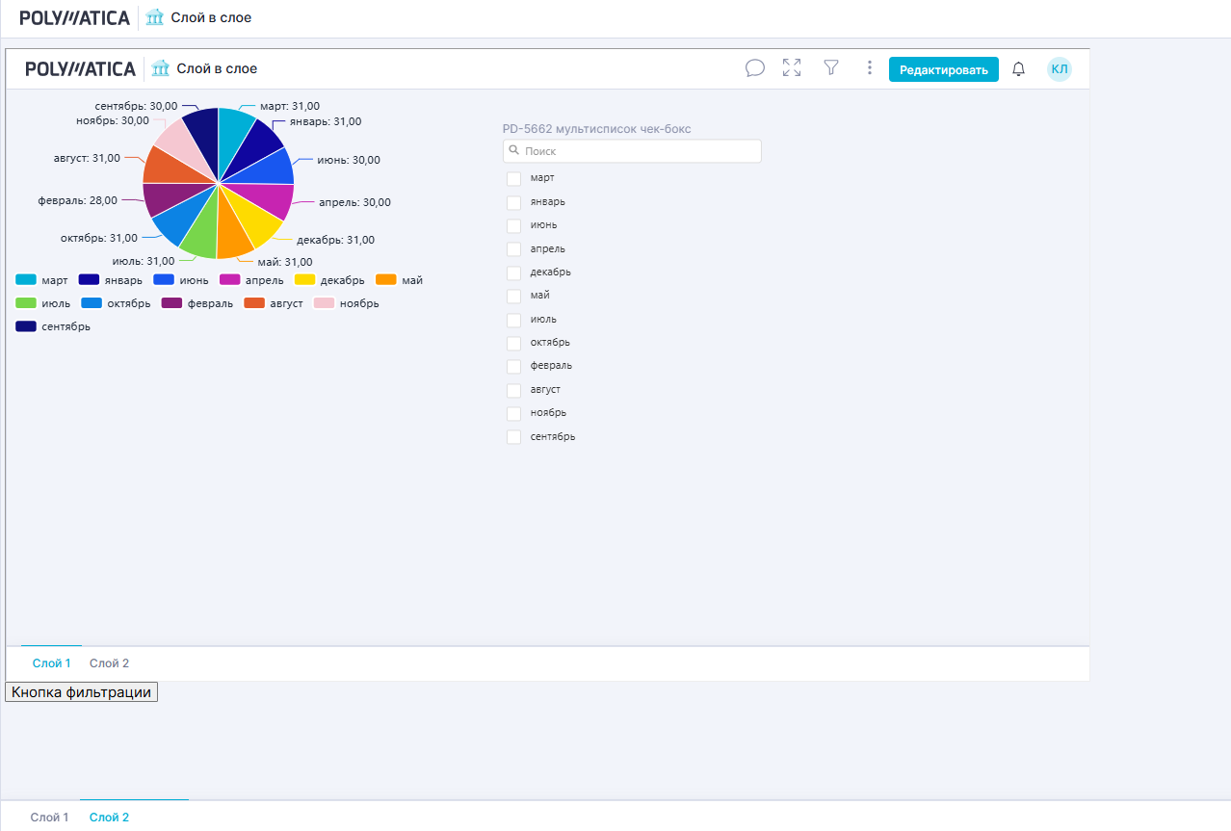Toggle апрель legend color swatch
This screenshot has width=1231, height=831.
pyautogui.click(x=229, y=280)
